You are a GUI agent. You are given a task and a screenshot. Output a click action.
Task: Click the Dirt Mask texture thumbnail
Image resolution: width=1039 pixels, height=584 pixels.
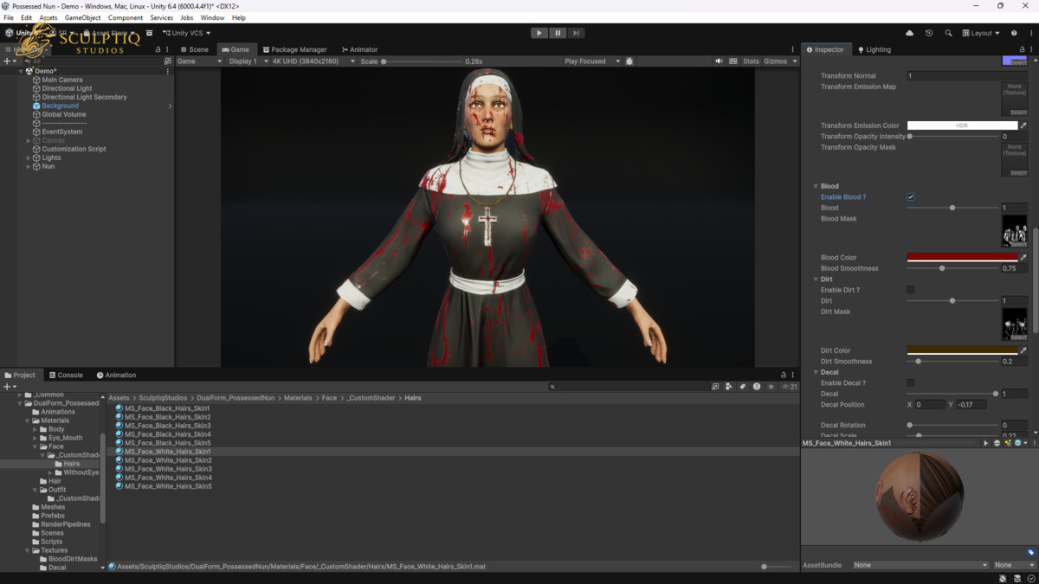point(1015,324)
